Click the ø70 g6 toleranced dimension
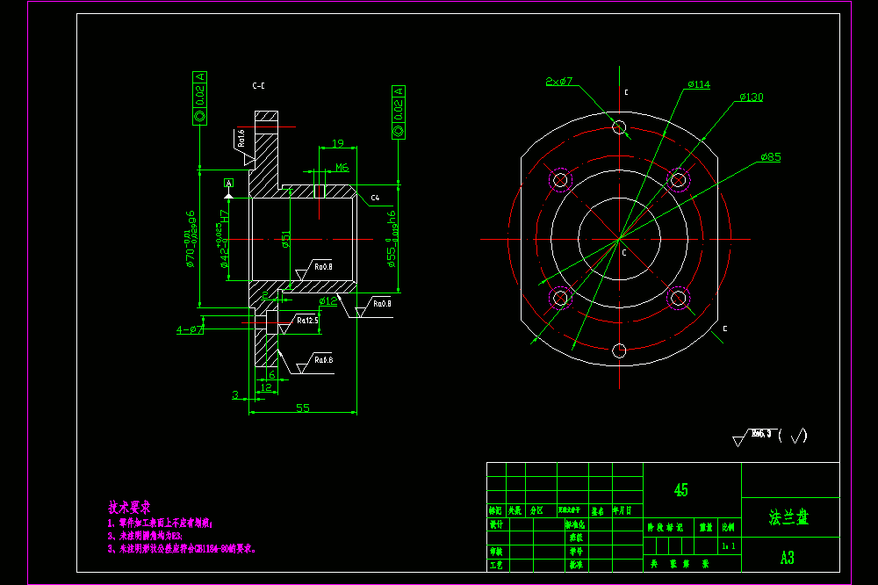The width and height of the screenshot is (878, 585). point(191,239)
